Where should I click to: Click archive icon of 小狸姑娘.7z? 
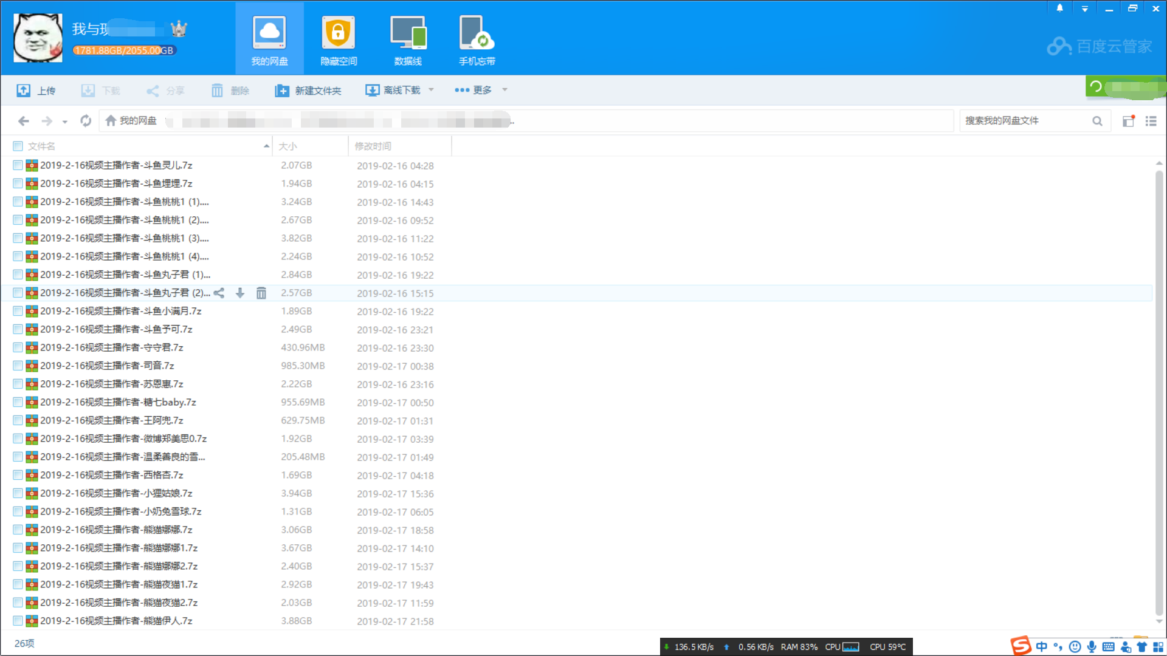pos(32,493)
